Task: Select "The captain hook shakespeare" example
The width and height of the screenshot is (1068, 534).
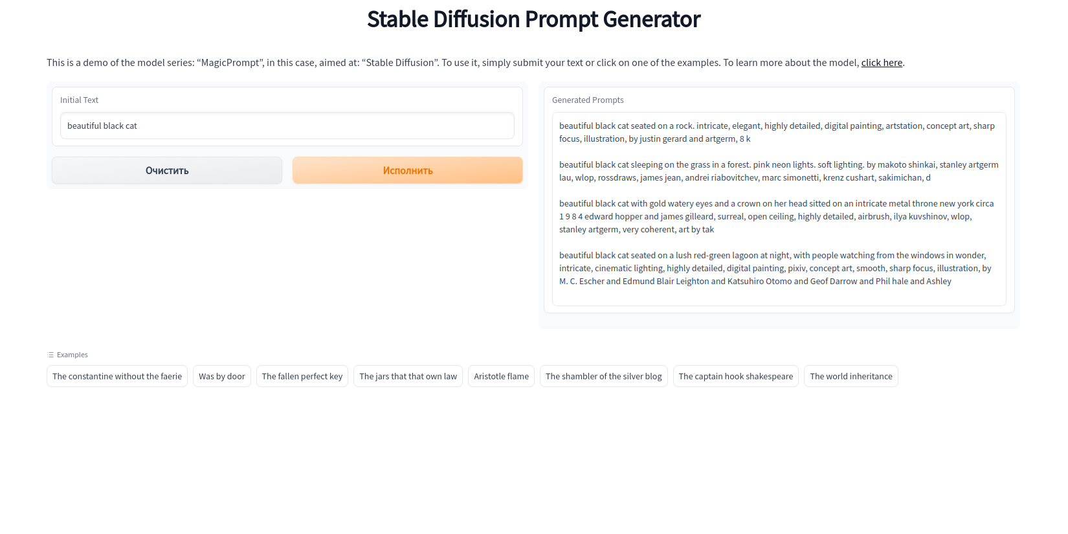Action: (735, 376)
